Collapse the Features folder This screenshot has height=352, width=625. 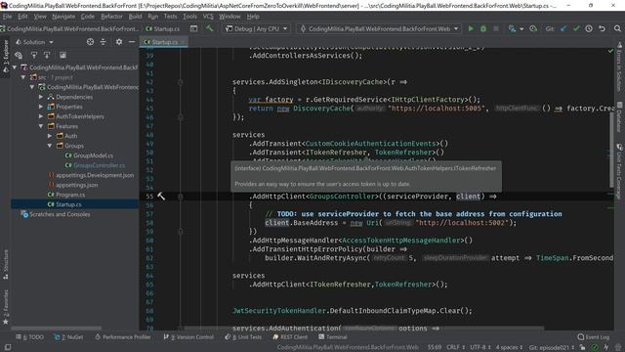pos(41,126)
